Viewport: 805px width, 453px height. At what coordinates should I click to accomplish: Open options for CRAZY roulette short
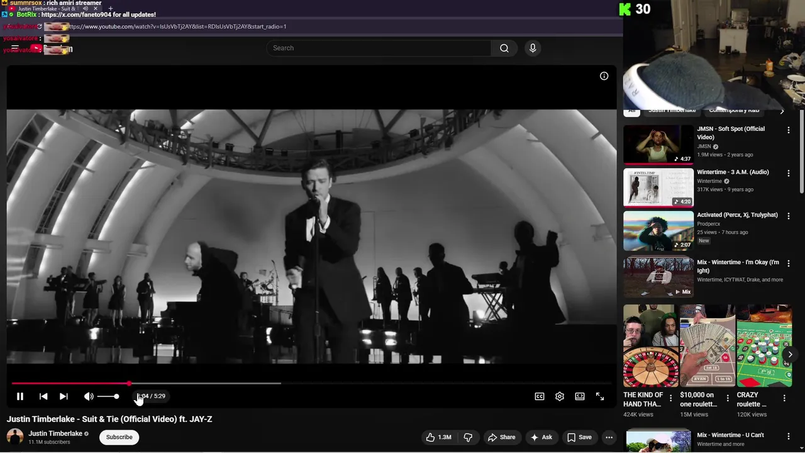click(x=784, y=398)
